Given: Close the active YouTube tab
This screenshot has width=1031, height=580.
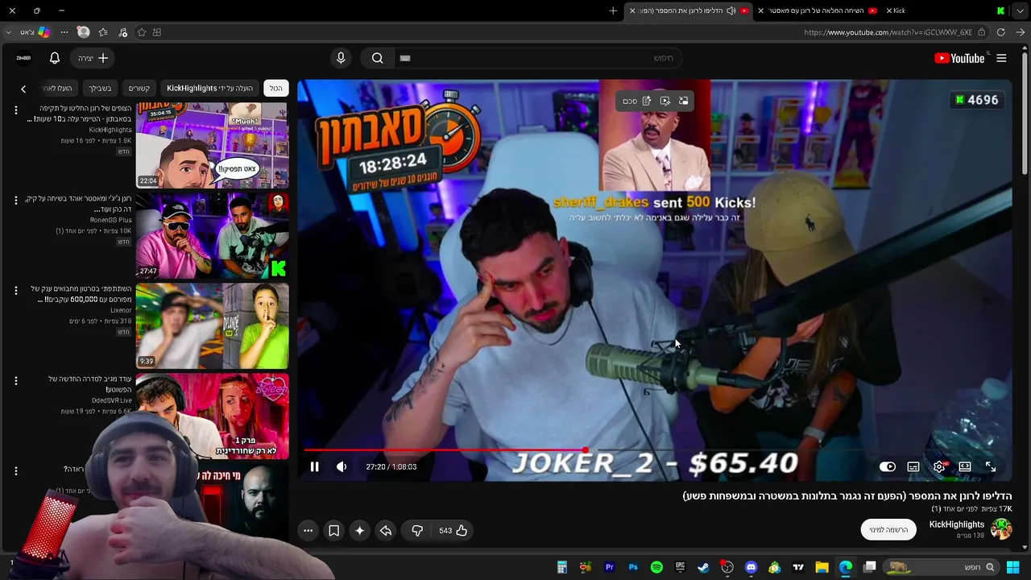Looking at the screenshot, I should coord(632,10).
